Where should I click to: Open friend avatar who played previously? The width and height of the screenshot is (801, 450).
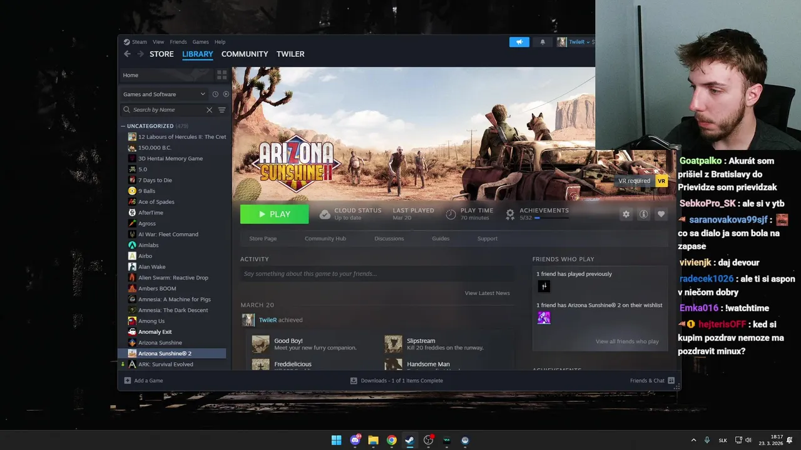coord(544,286)
